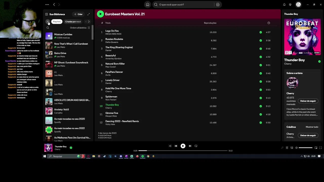
Task: Select the Criadas por você filter chip
Action: point(73,22)
